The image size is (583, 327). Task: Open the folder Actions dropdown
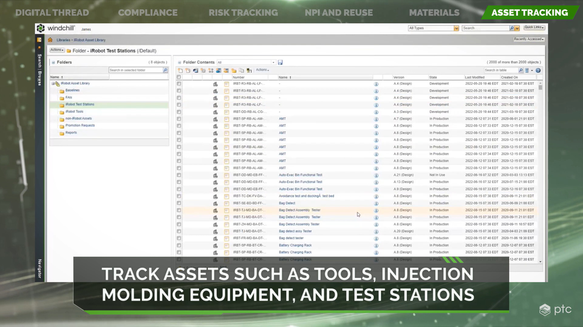tap(57, 50)
